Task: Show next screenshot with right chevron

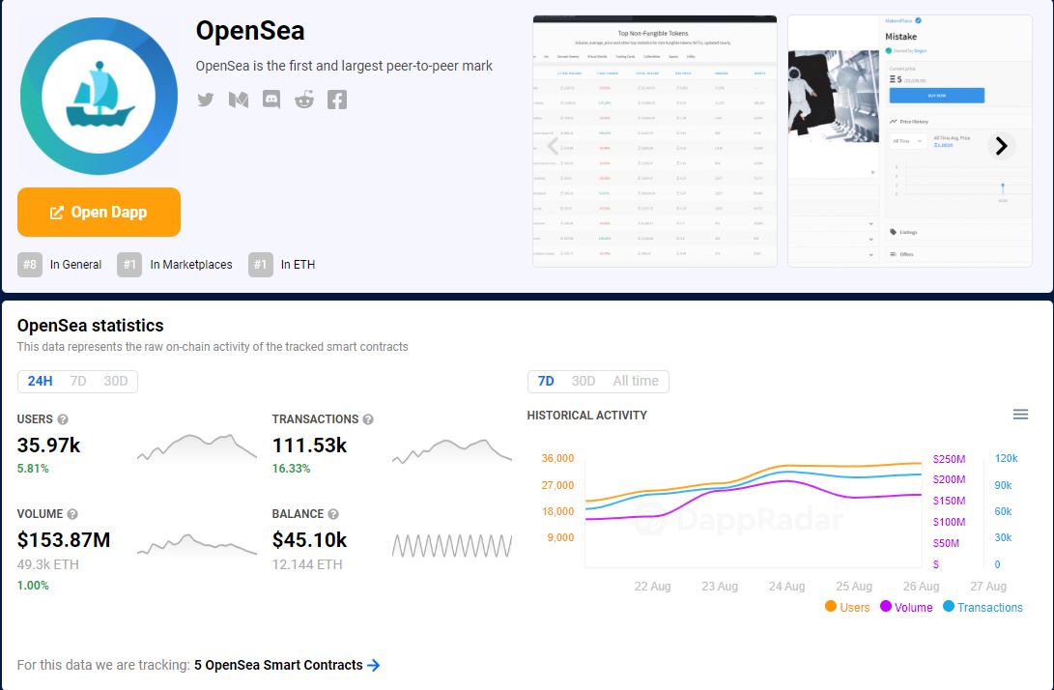Action: tap(1001, 146)
